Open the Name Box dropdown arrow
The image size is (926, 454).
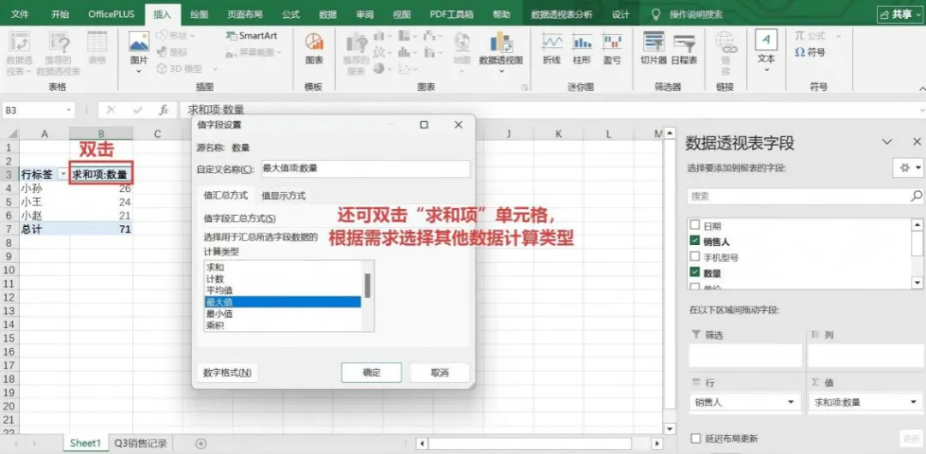tap(69, 110)
